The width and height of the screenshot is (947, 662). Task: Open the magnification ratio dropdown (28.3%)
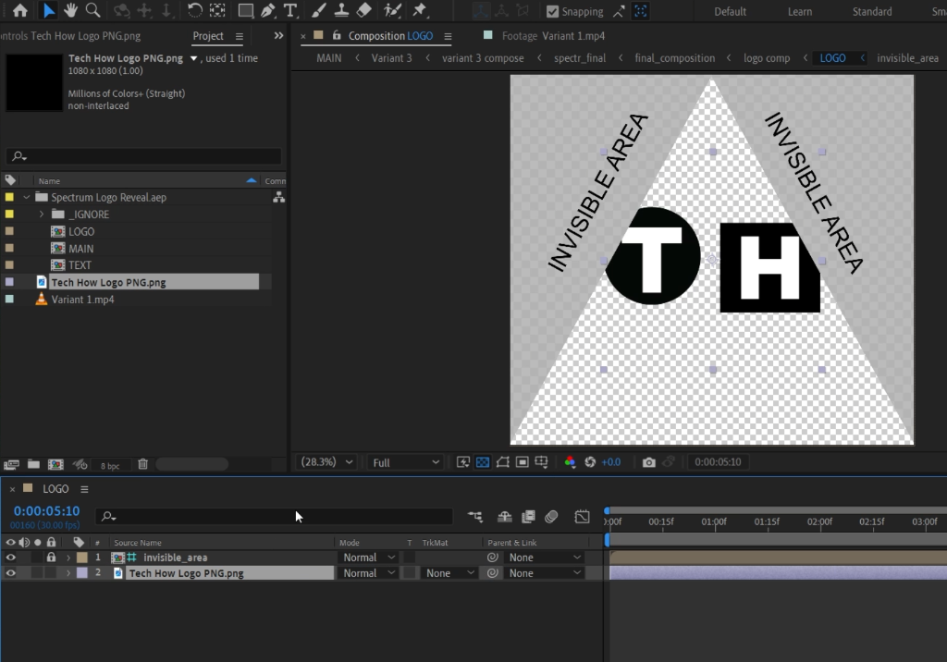point(326,462)
